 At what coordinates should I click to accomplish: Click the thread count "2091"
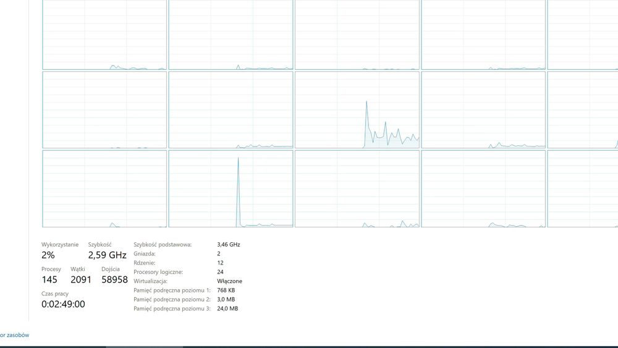click(81, 279)
